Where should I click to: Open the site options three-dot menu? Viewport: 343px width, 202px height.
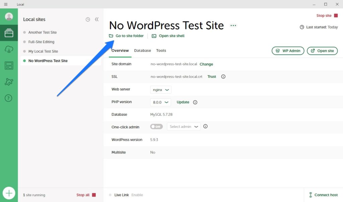click(x=233, y=25)
